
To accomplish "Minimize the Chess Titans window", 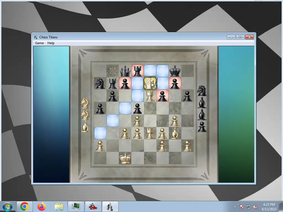I will (231, 37).
